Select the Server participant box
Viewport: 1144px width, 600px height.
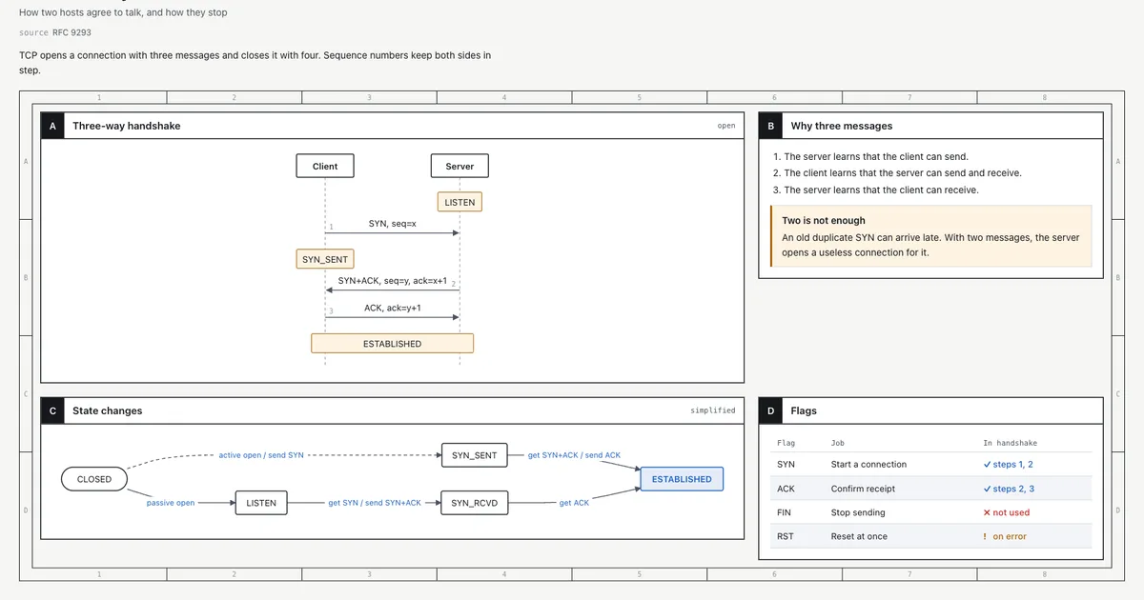tap(460, 166)
